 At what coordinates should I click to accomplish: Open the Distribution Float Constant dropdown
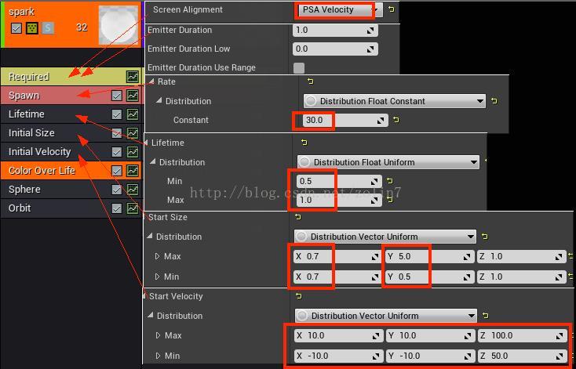[395, 101]
